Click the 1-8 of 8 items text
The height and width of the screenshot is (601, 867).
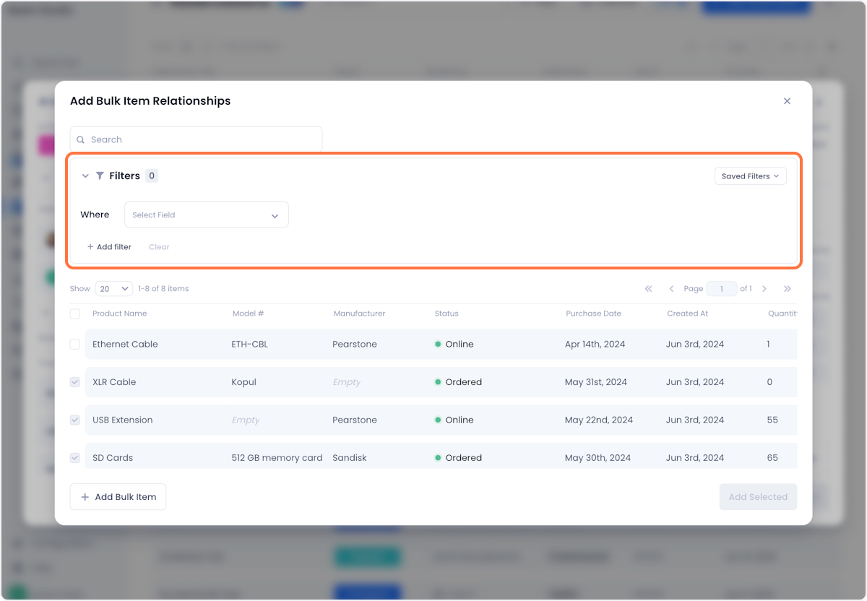163,288
